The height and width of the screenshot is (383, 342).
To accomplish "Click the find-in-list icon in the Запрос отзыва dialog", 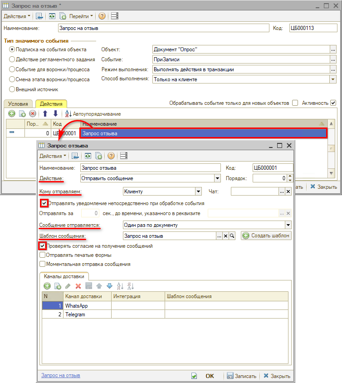I will [75, 156].
